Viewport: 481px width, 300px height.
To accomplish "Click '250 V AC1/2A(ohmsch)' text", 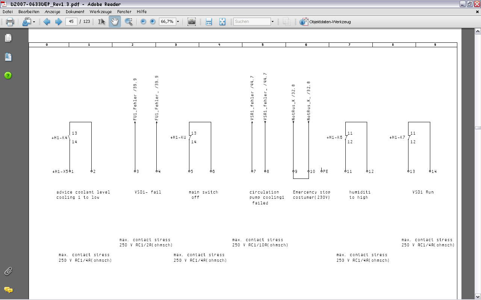I will tap(146, 245).
